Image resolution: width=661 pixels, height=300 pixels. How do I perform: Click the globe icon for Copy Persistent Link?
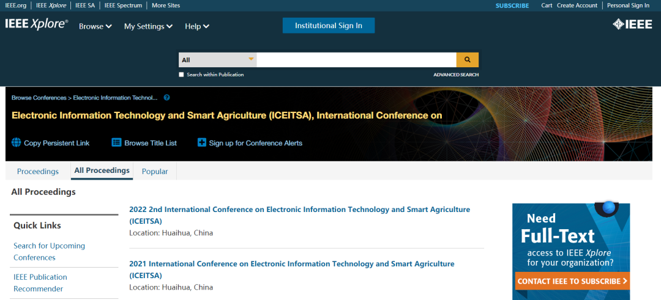tap(16, 142)
